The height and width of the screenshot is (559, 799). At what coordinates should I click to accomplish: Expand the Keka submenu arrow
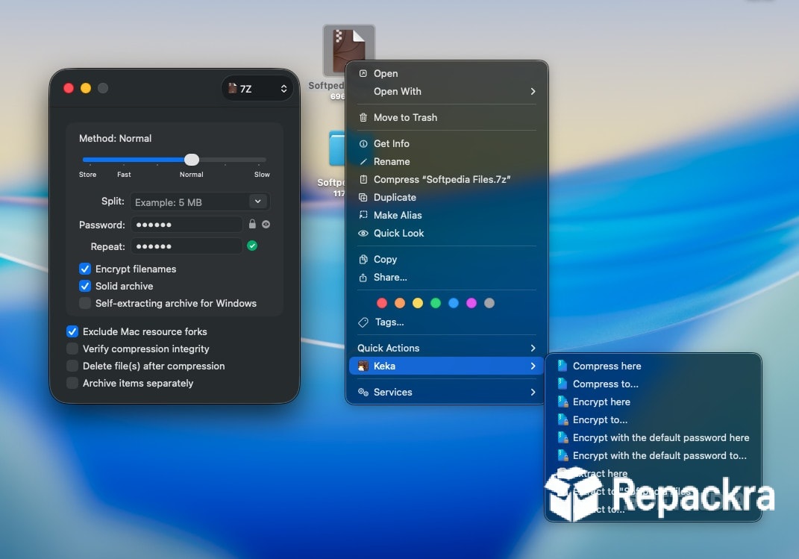pyautogui.click(x=533, y=366)
